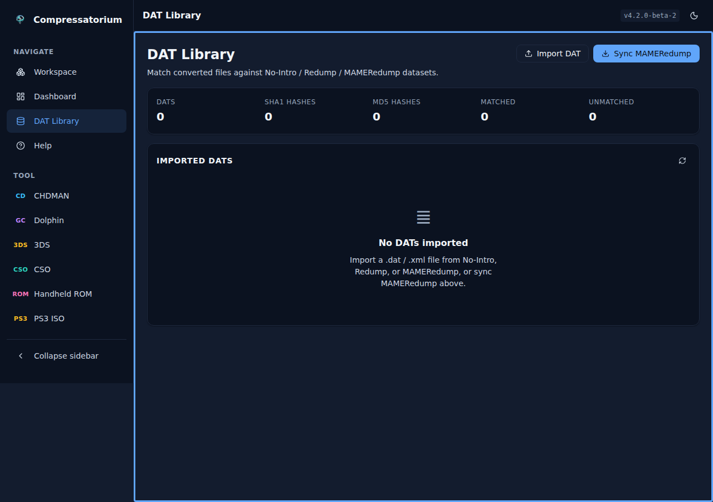The width and height of the screenshot is (713, 502).
Task: Open the PS3 ISO tool
Action: coord(66,318)
